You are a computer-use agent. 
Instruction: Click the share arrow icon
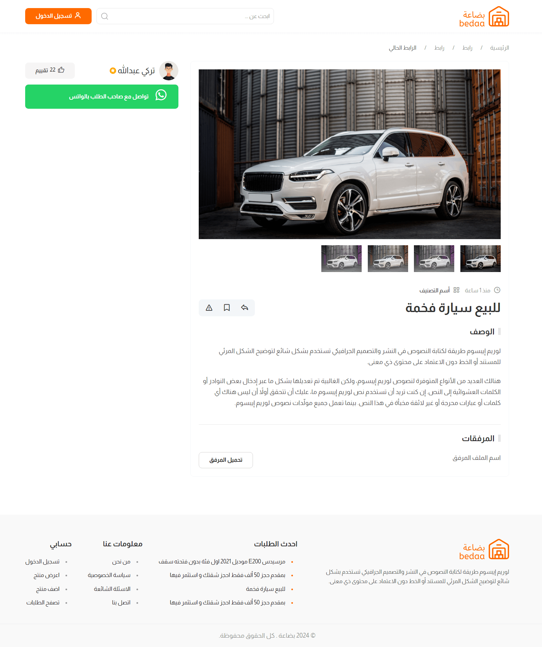click(x=245, y=308)
